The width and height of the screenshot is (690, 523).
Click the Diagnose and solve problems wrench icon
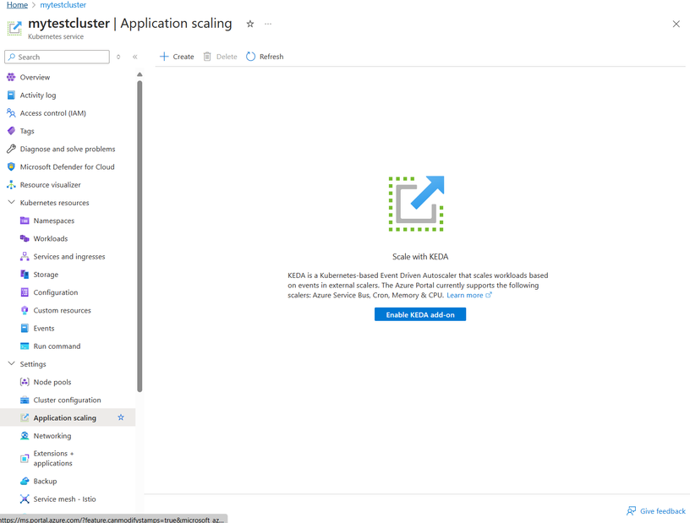pyautogui.click(x=11, y=149)
